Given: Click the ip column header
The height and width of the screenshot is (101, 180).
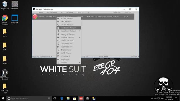Looking at the screenshot, I should [88, 12].
